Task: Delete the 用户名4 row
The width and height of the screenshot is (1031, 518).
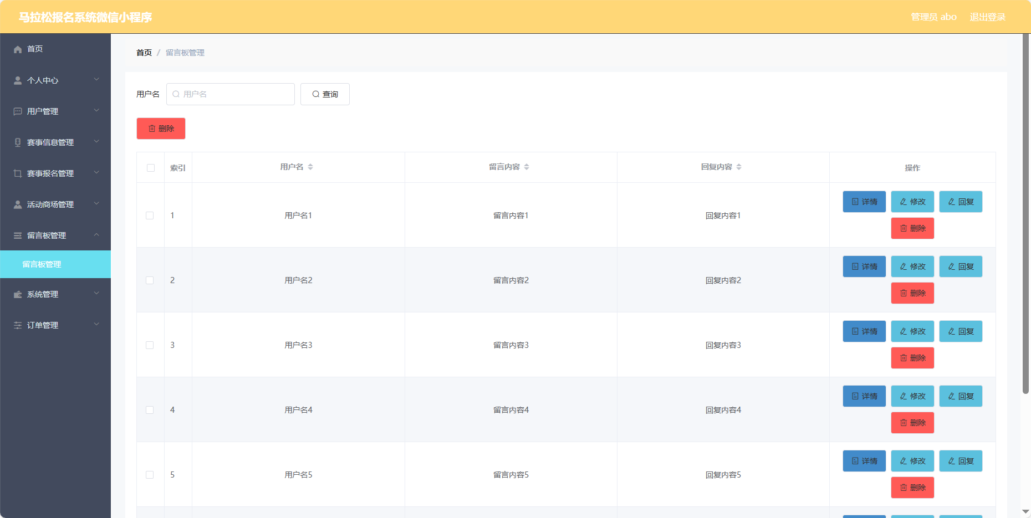Action: point(912,423)
